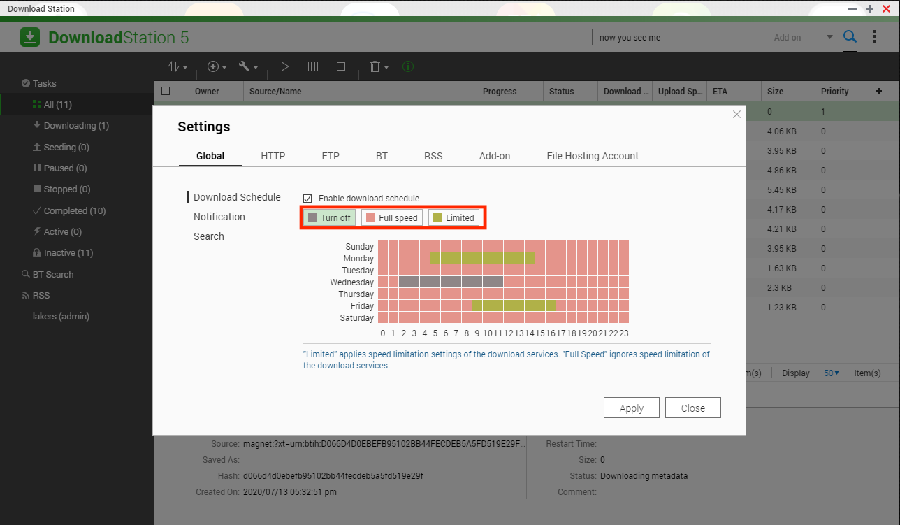
Task: Click Friday hour 9 limited cell
Action: (x=477, y=305)
